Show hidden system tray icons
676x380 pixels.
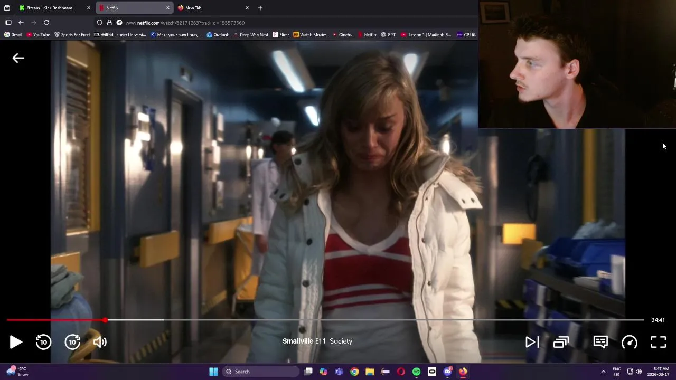click(x=603, y=372)
